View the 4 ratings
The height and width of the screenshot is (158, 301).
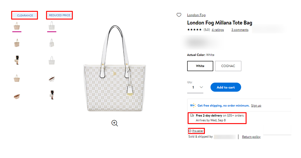(217, 30)
